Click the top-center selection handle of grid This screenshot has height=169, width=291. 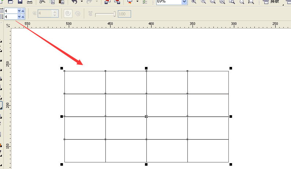[x=146, y=68]
